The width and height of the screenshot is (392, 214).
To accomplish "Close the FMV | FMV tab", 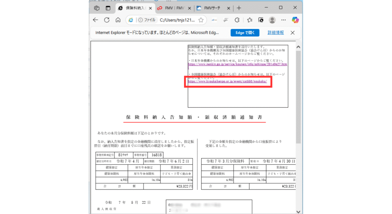I will click(x=189, y=8).
